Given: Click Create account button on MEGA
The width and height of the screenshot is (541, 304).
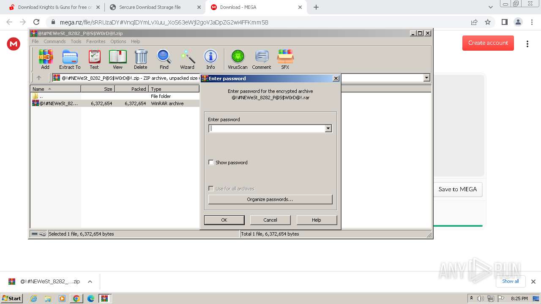Looking at the screenshot, I should [x=488, y=43].
